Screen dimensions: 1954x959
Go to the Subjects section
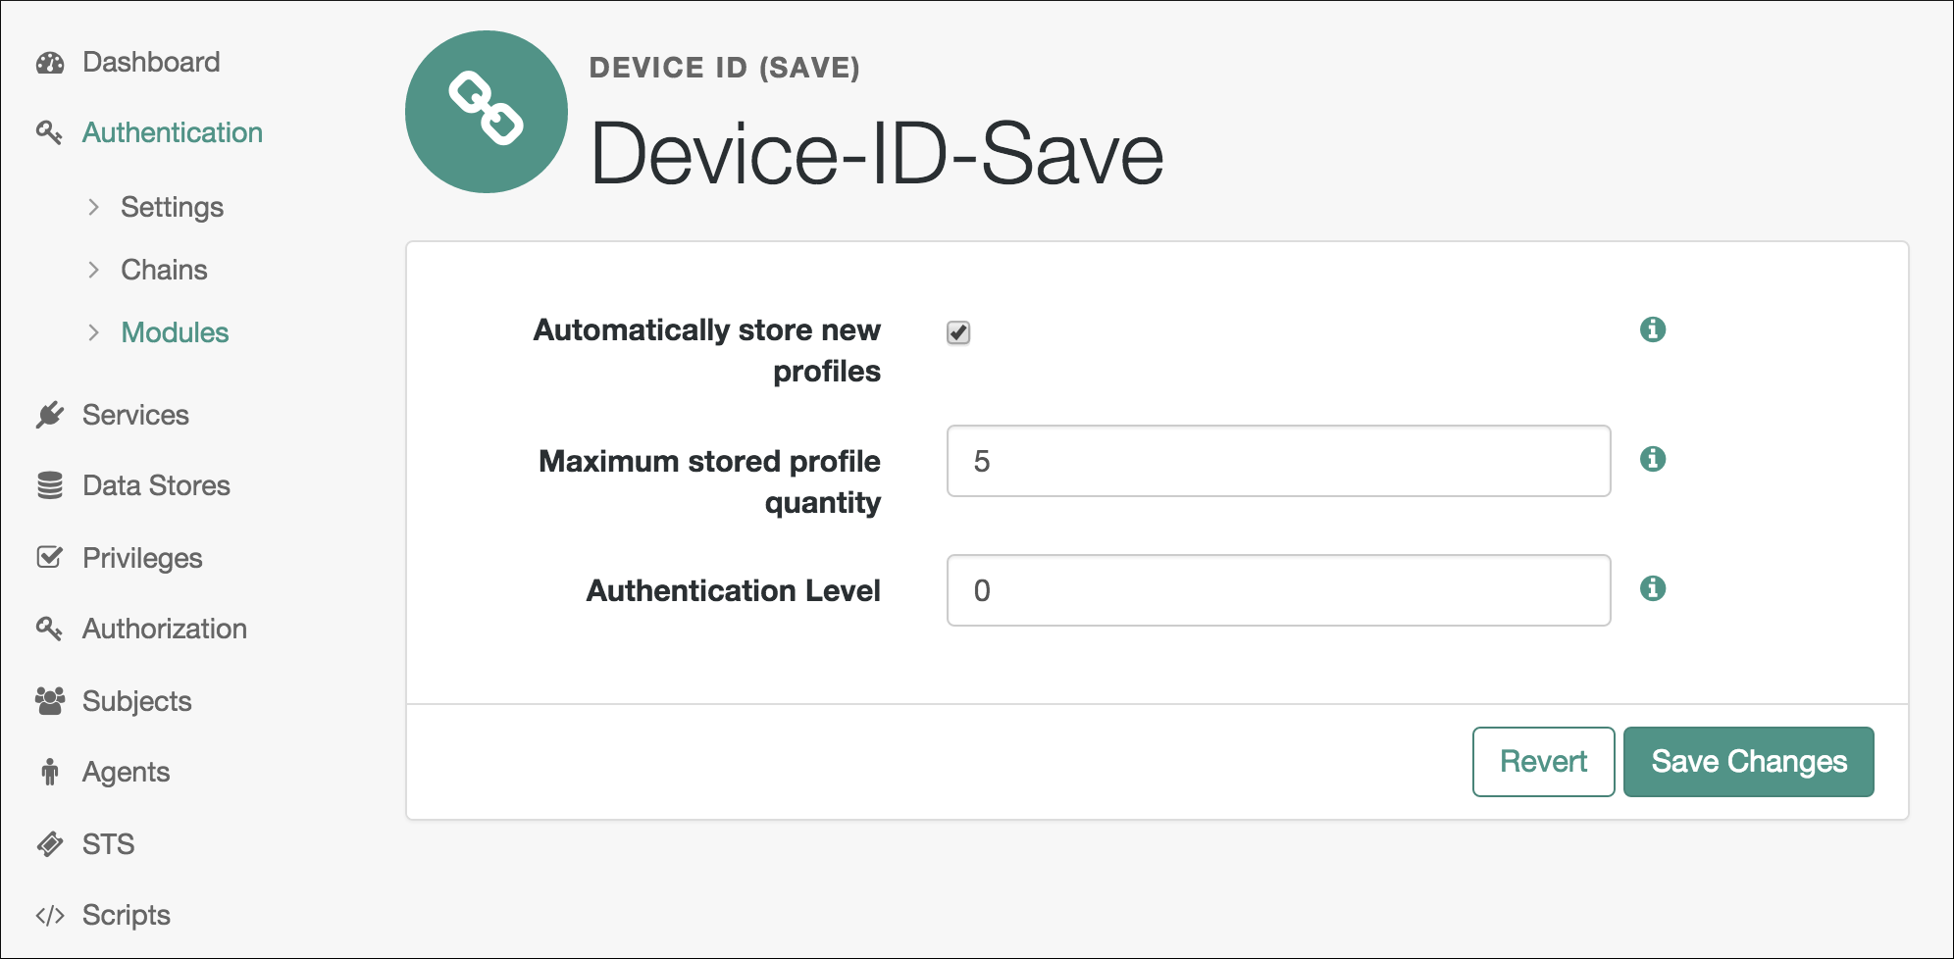click(x=137, y=701)
